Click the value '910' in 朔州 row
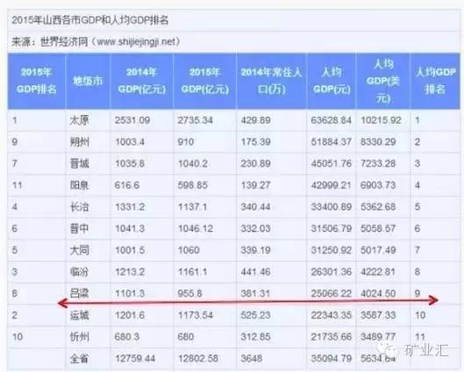Image resolution: width=464 pixels, height=372 pixels. pos(186,142)
